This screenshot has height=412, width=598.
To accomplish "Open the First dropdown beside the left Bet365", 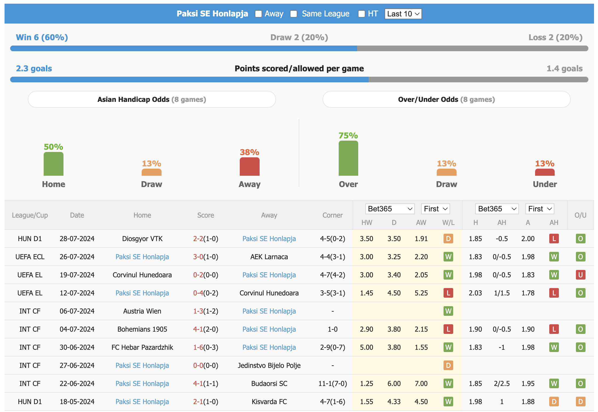I will coord(435,209).
